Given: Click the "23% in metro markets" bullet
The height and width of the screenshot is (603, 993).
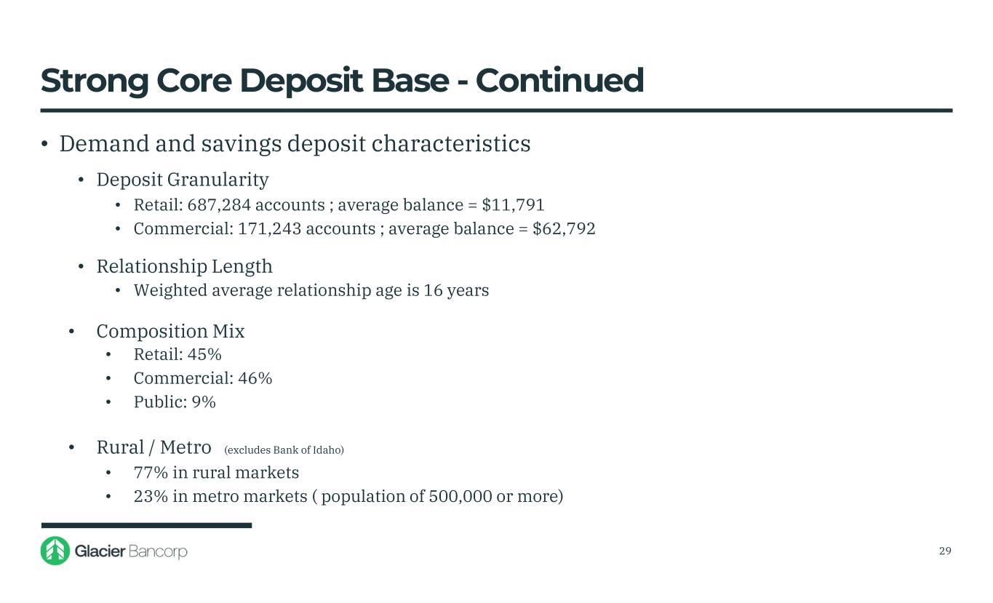Looking at the screenshot, I should [x=348, y=497].
